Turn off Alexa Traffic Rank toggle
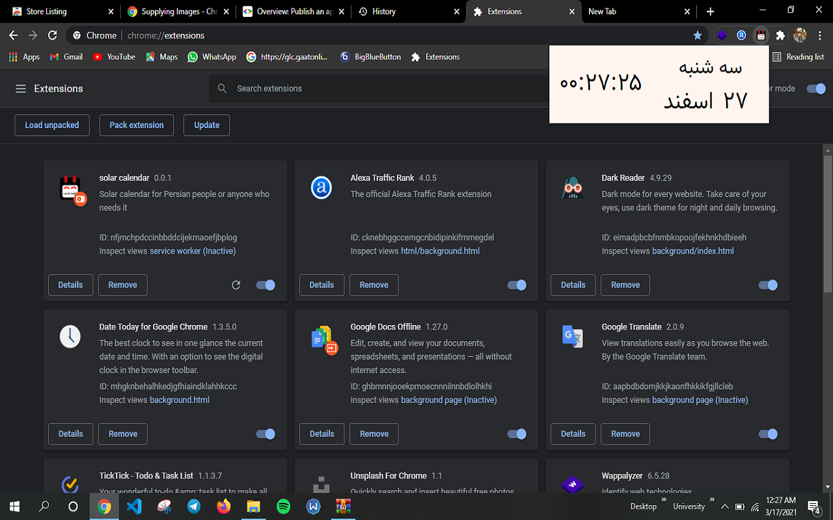This screenshot has width=833, height=520. point(517,285)
